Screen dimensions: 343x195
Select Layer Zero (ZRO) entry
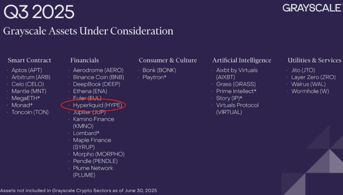tap(313, 77)
